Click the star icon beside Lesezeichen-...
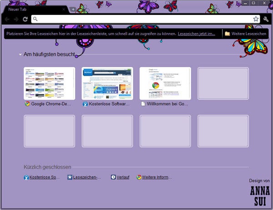The width and height of the screenshot is (273, 210). (70, 177)
